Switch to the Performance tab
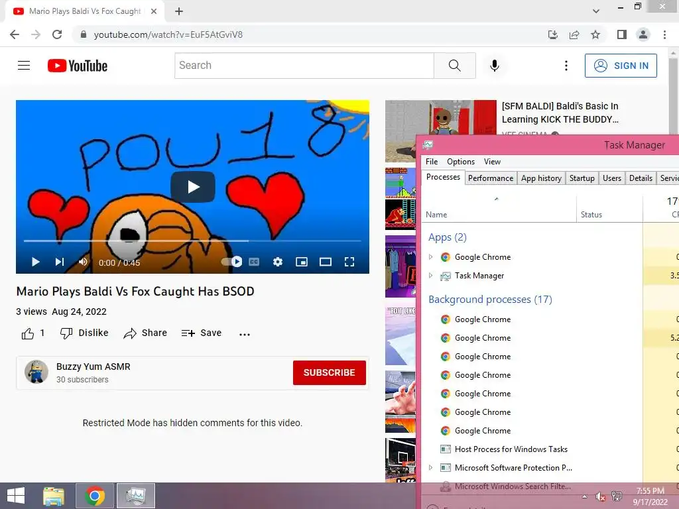 click(x=491, y=178)
